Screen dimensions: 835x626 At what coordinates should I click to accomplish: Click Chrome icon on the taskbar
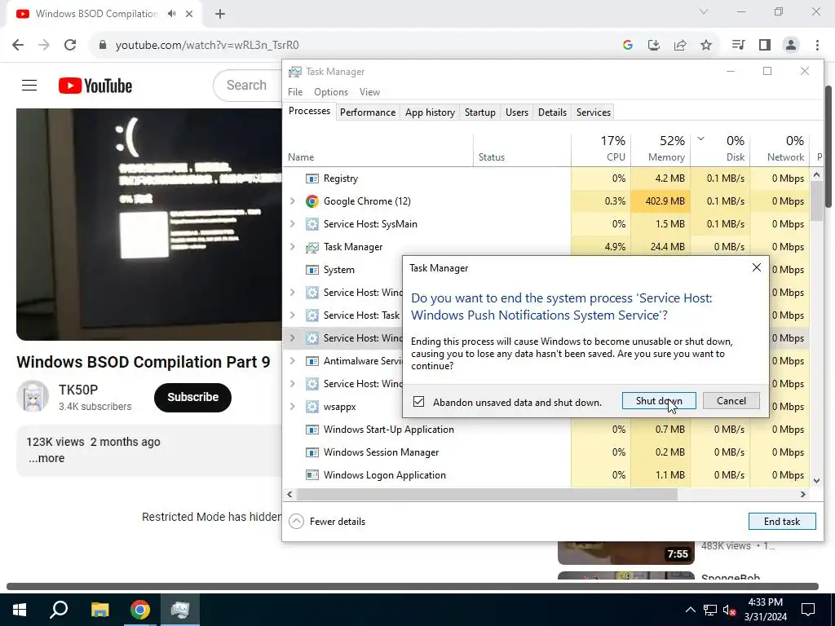[x=140, y=610]
